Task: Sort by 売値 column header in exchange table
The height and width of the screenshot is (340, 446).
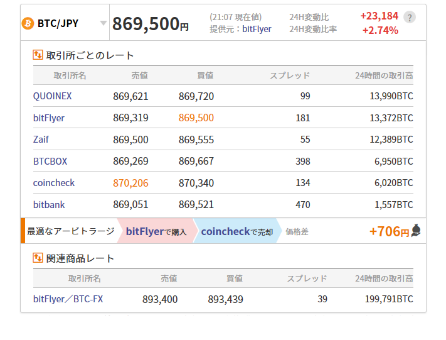Action: coord(139,75)
